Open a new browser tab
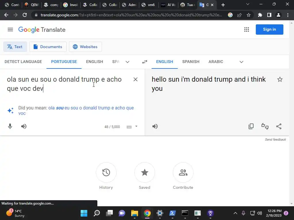This screenshot has width=294, height=220. 223,5
